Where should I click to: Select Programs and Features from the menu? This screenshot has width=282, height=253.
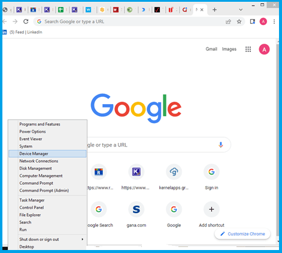[x=47, y=124]
